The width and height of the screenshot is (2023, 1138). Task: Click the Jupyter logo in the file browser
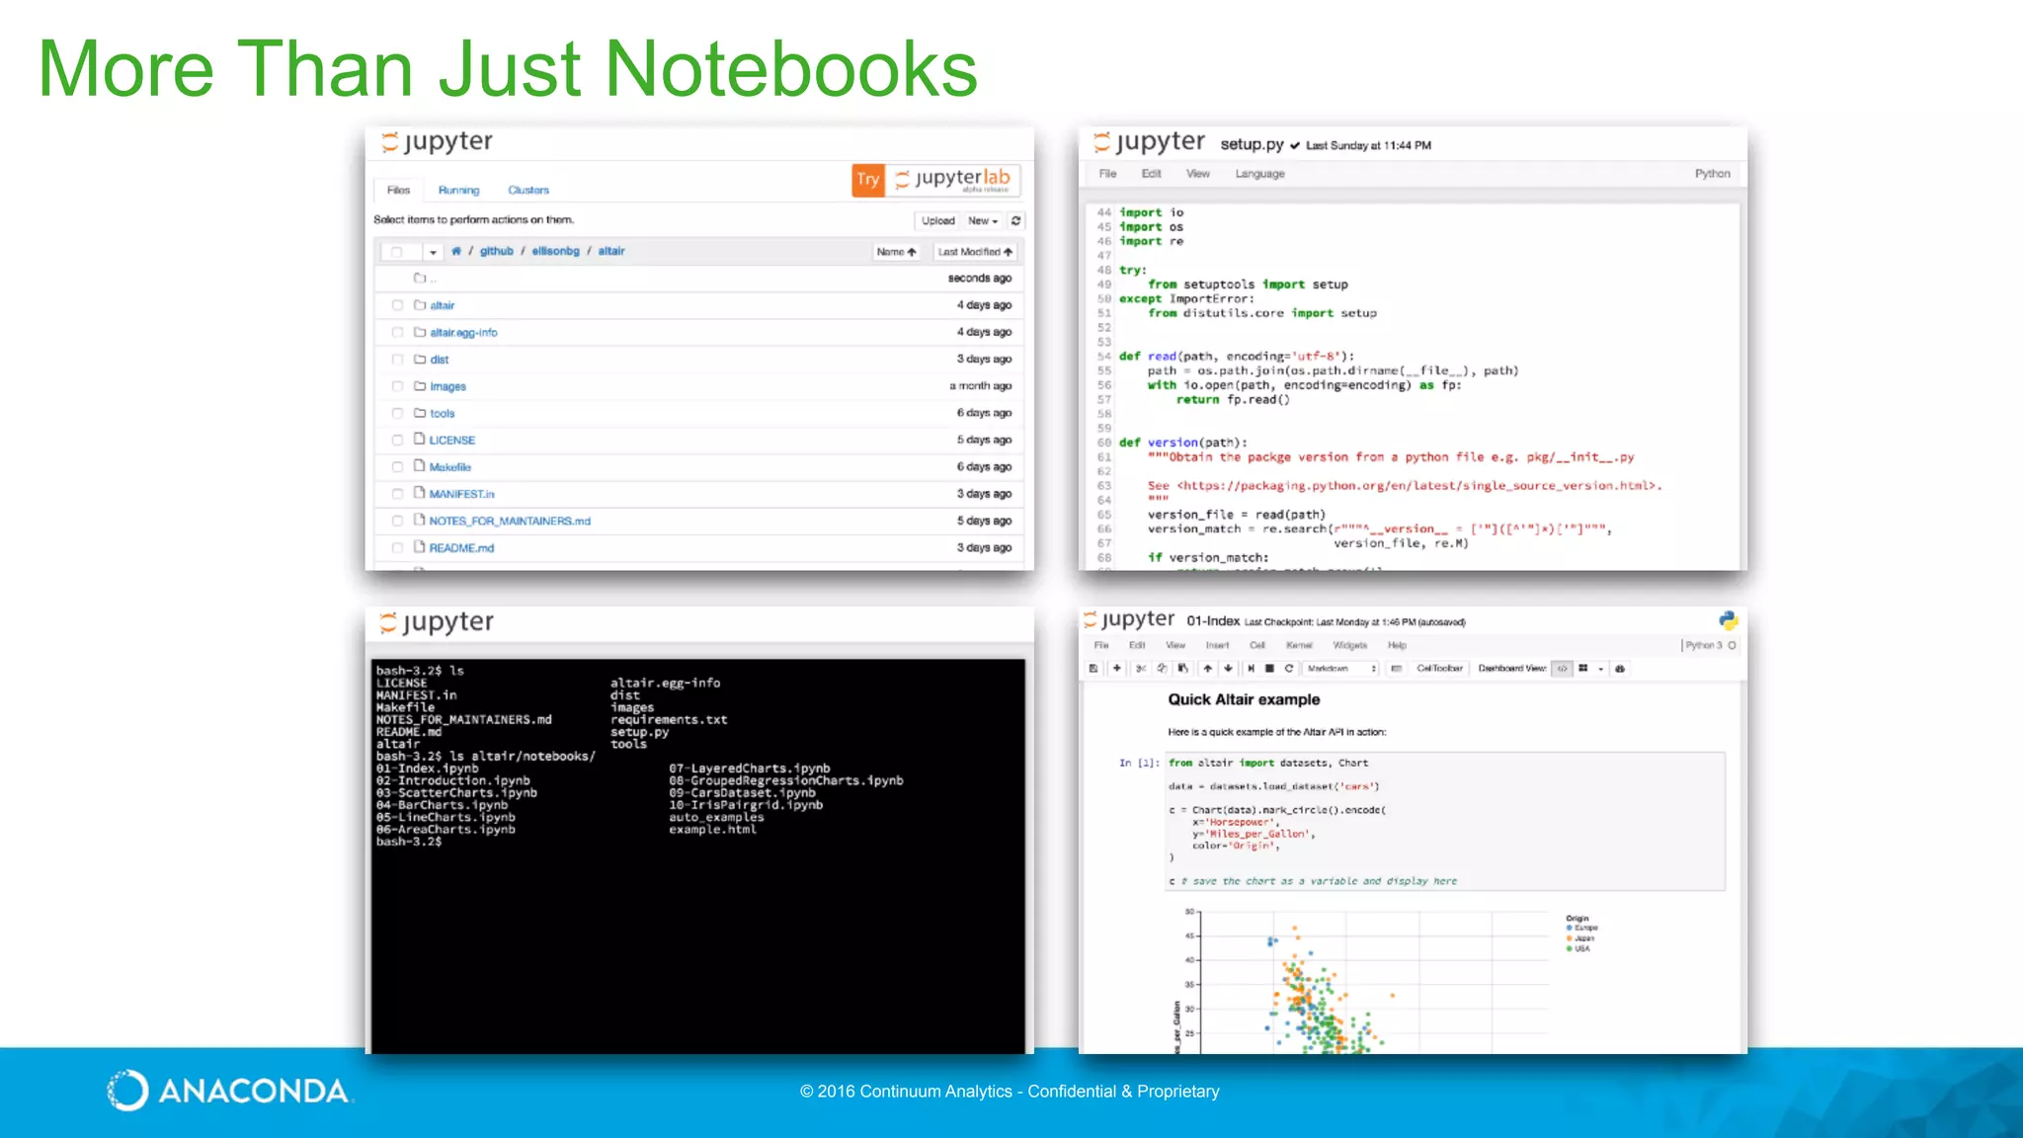pos(437,141)
